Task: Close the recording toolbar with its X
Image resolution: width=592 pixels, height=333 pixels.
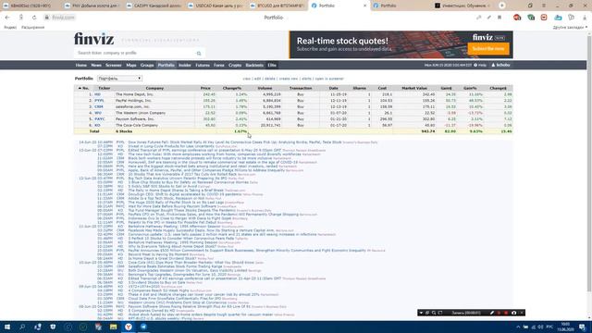Action: click(x=522, y=313)
